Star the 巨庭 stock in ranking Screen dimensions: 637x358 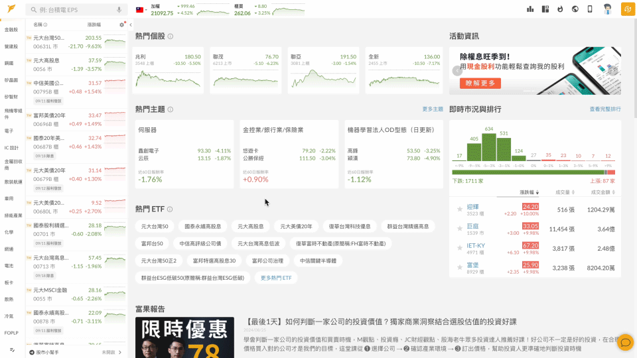[459, 229]
